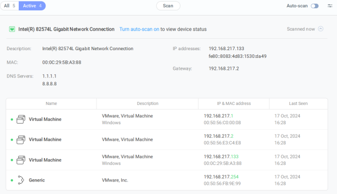Click green status dot for 192.168.217.2 row

[x=12, y=140]
